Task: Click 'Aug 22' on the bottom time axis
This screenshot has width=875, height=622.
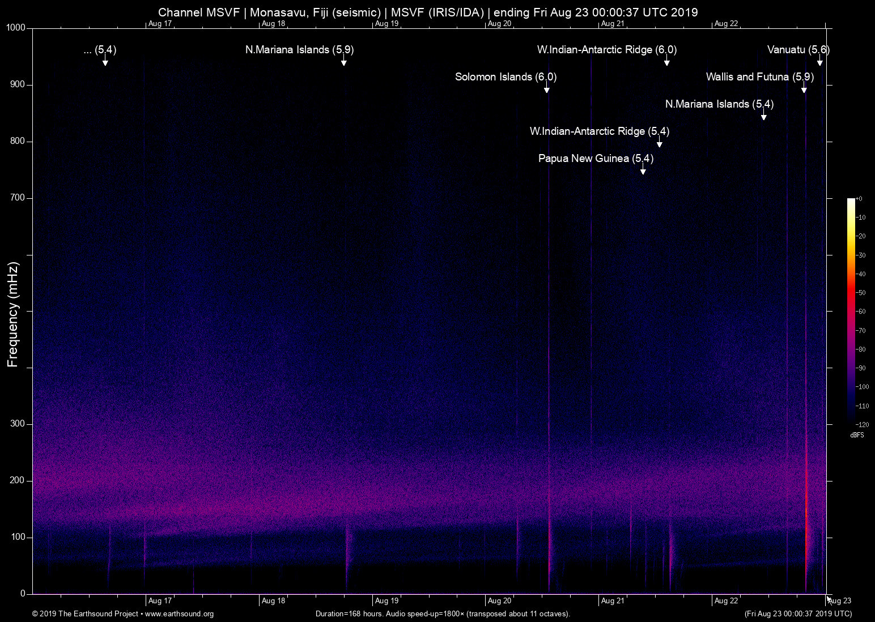Action: (726, 601)
